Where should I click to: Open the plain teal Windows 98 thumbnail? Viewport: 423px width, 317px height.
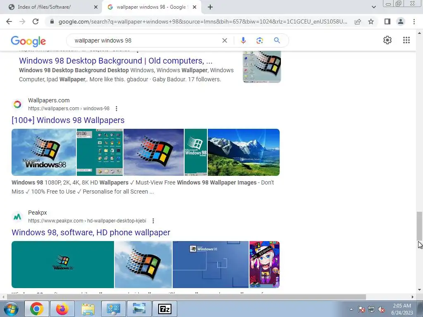click(x=63, y=265)
